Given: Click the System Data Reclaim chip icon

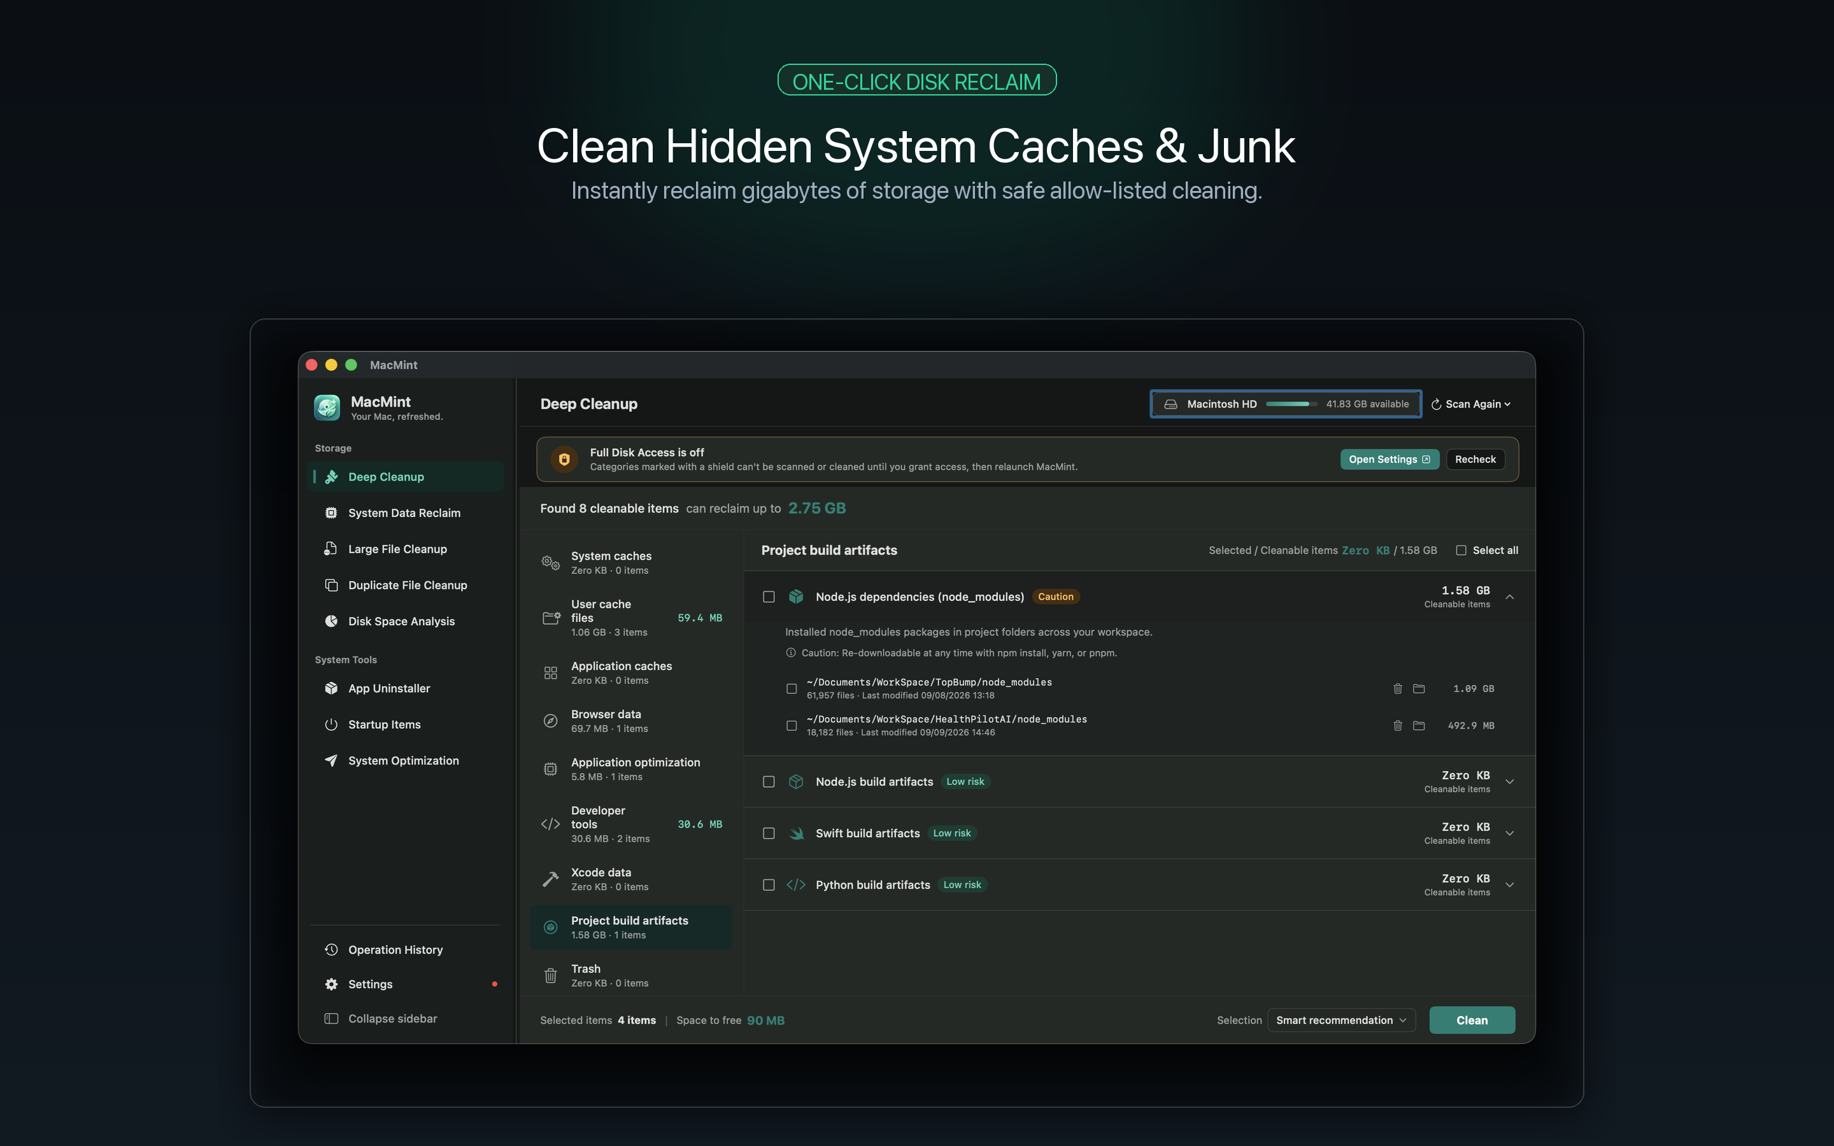Looking at the screenshot, I should coord(331,513).
